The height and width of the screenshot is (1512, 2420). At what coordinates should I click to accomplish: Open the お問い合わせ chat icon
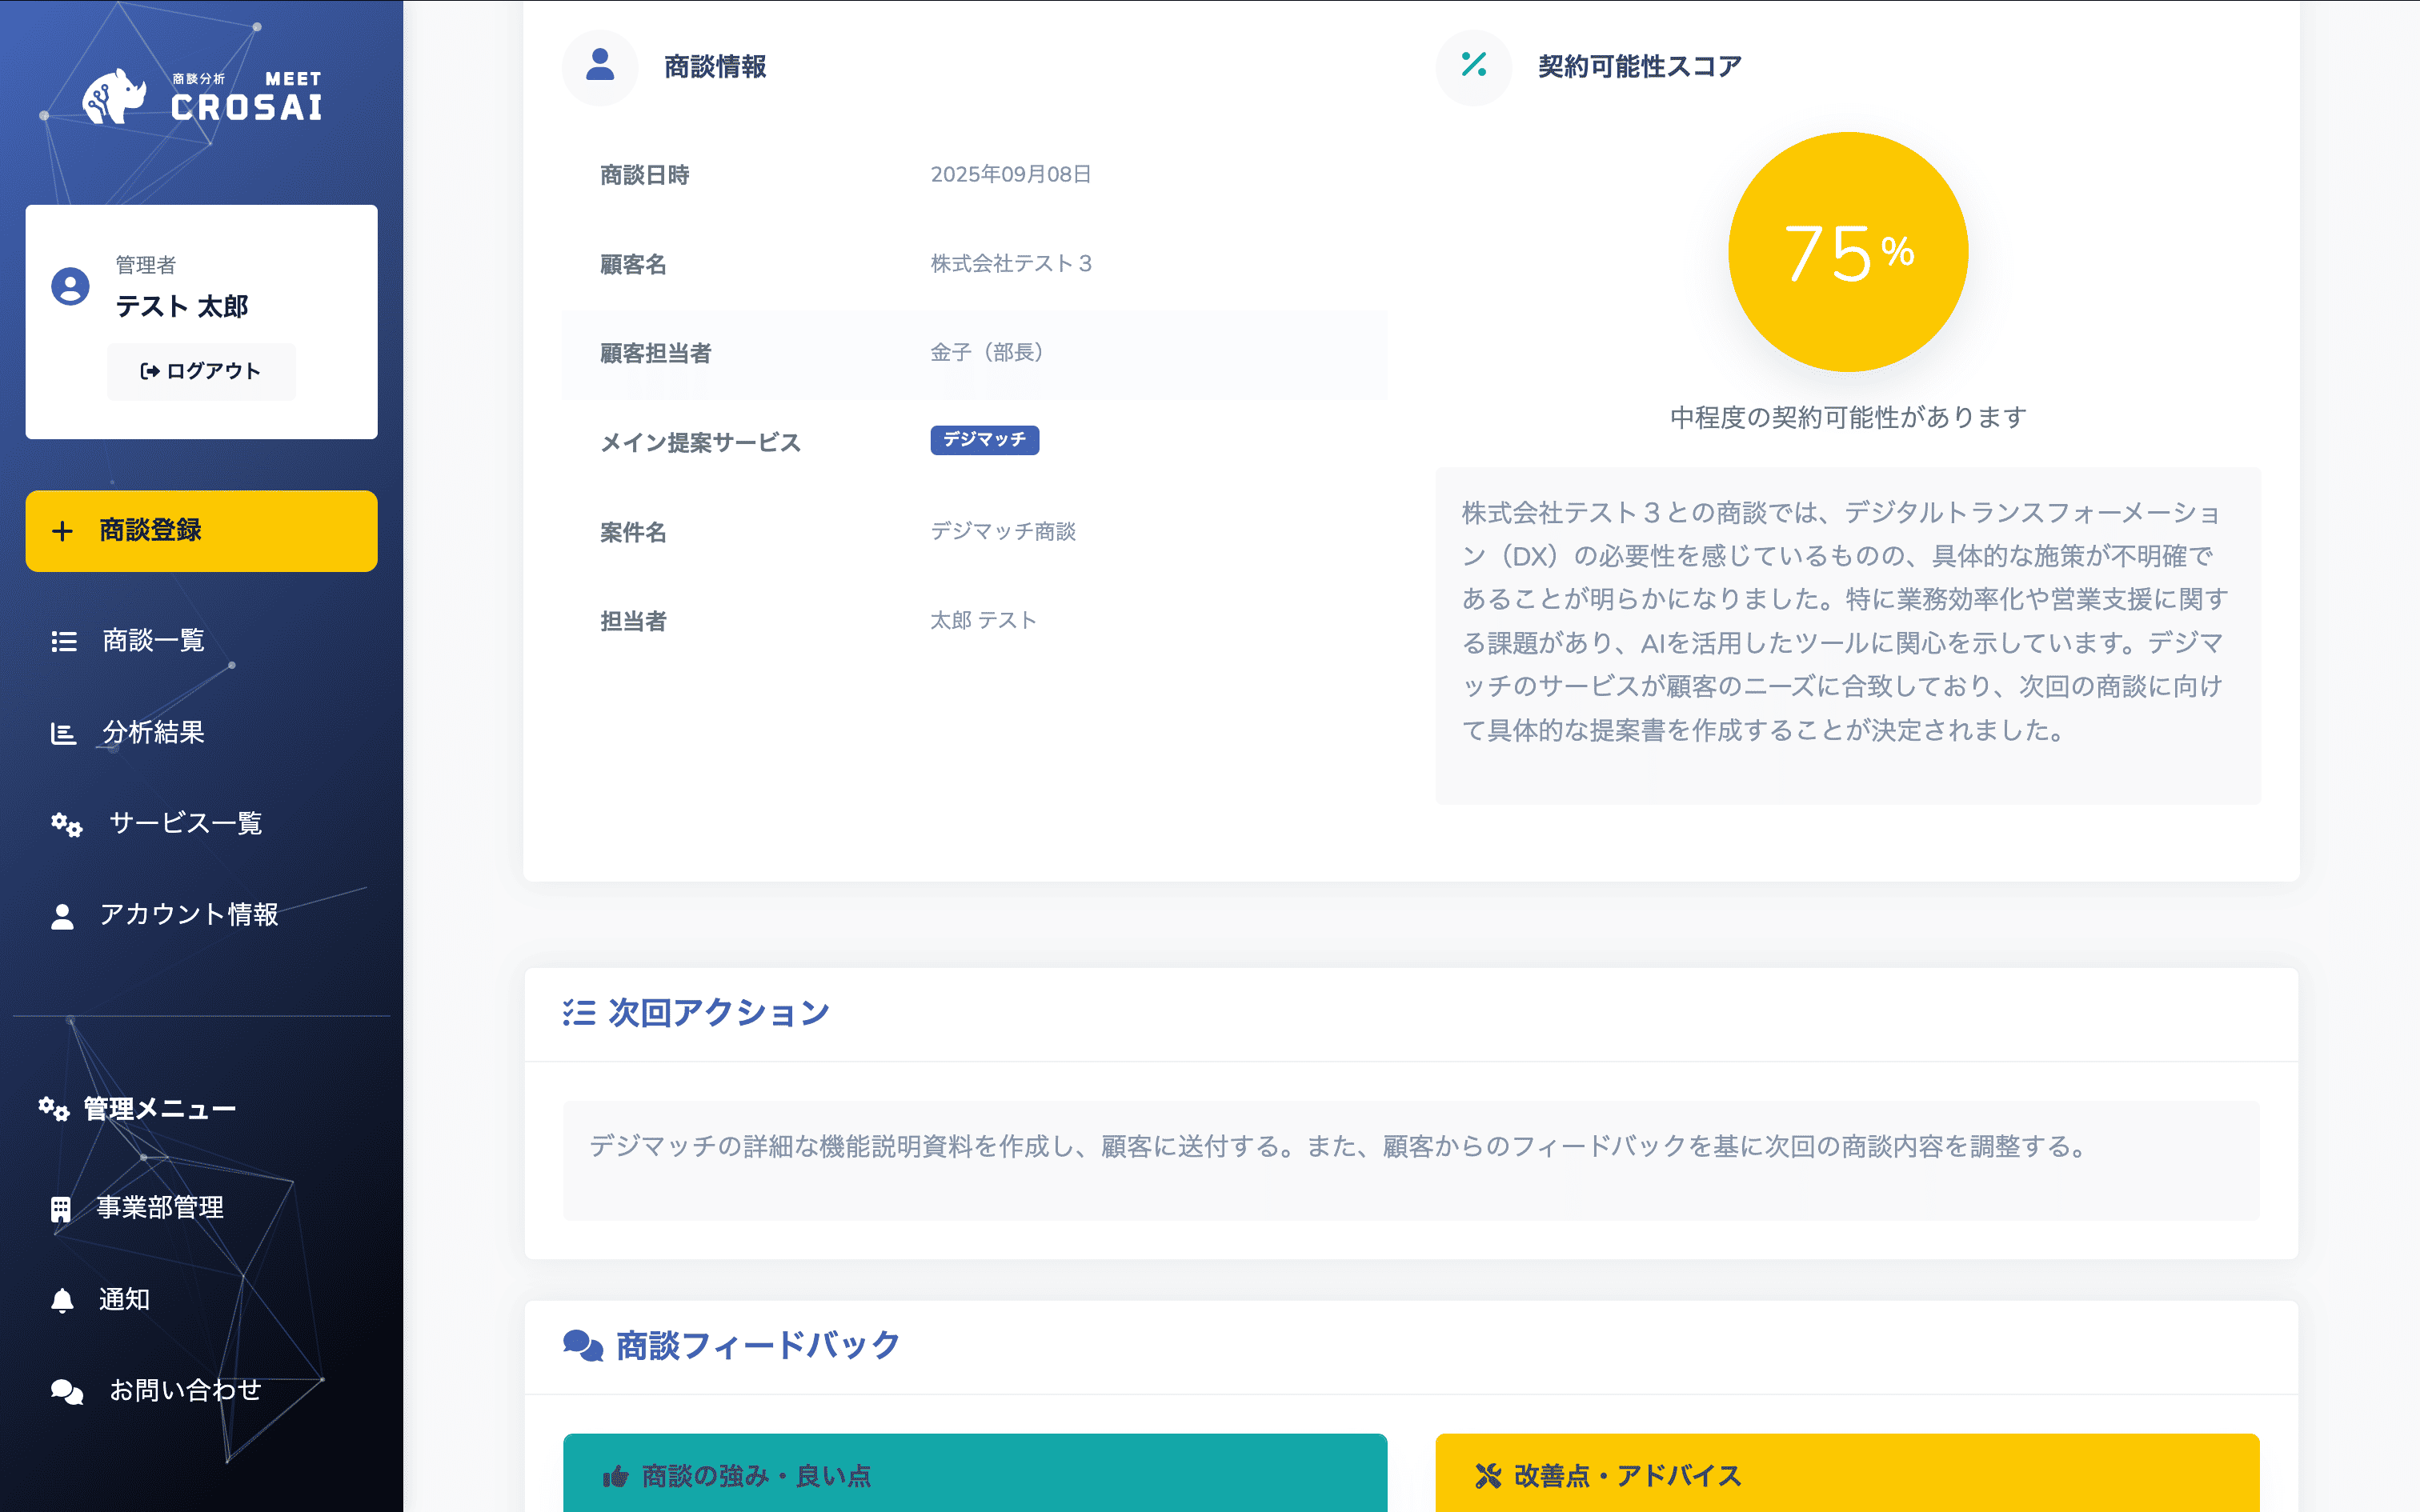point(65,1390)
